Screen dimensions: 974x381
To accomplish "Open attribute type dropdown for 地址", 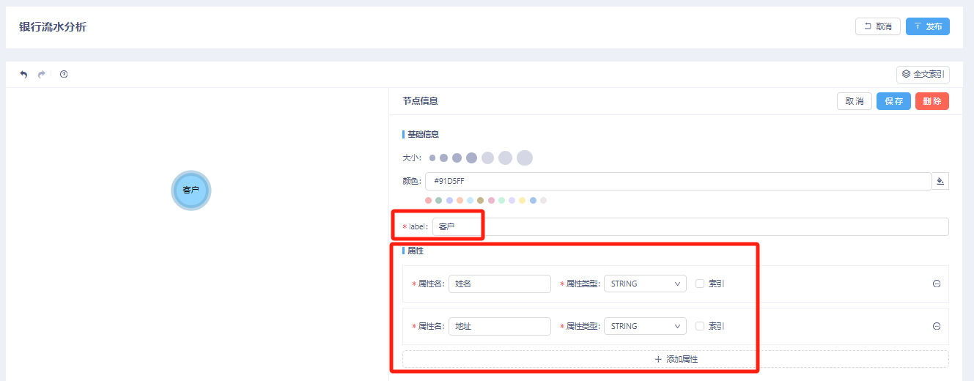I will click(x=645, y=327).
